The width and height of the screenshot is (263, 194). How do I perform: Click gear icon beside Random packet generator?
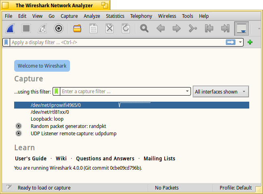pos(19,126)
